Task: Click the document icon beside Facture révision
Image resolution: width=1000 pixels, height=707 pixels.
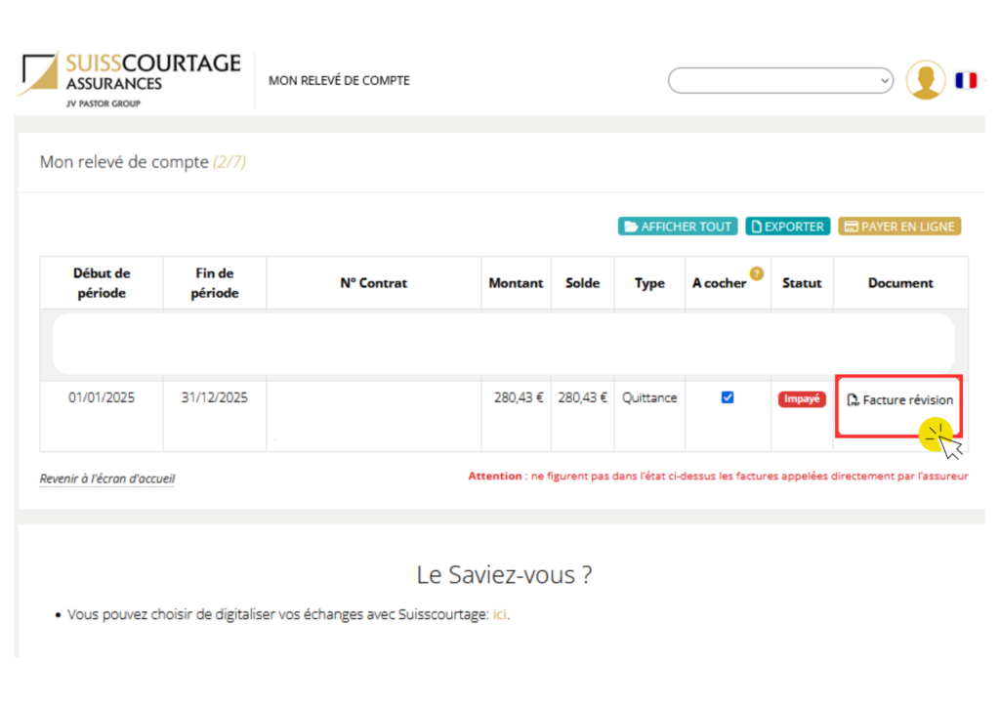Action: pyautogui.click(x=853, y=400)
